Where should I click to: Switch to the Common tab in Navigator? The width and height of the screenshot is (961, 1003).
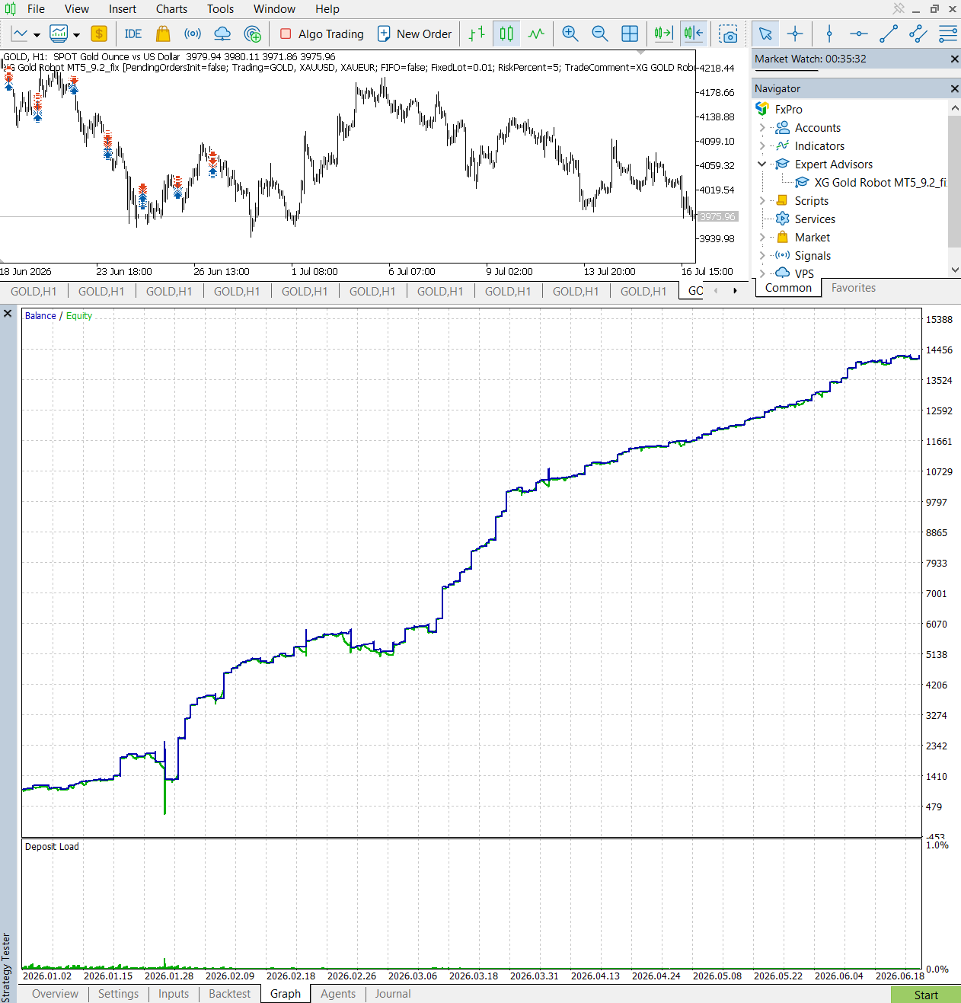coord(788,288)
